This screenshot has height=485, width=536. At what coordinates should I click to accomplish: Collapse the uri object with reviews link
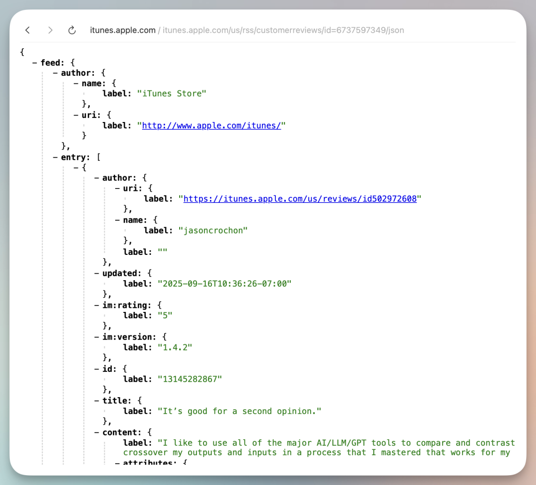117,188
